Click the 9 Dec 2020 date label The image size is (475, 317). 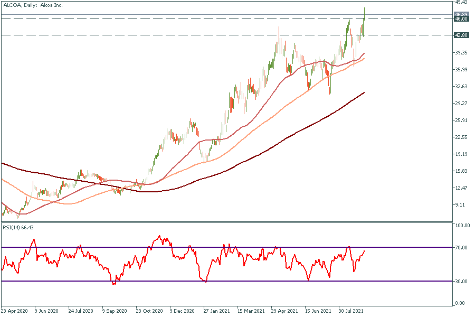tap(182, 311)
